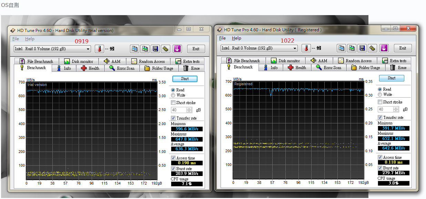Open File menu in Registered window
The height and width of the screenshot is (199, 426).
click(222, 38)
